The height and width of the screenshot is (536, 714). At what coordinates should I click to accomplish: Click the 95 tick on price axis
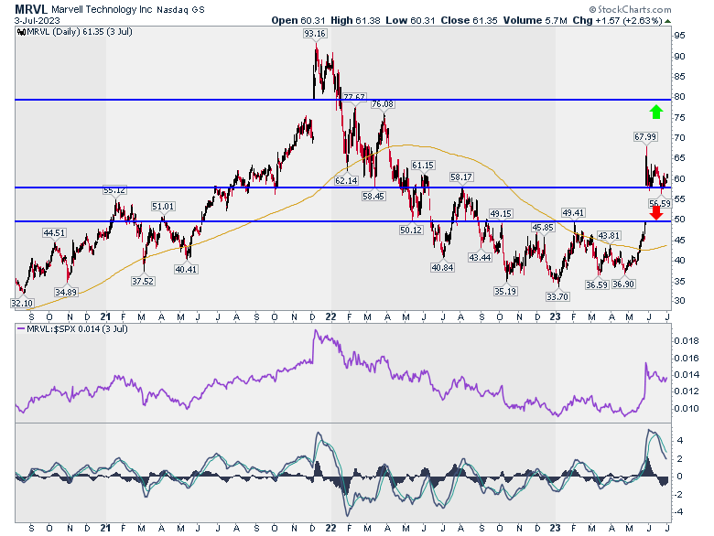[x=680, y=36]
